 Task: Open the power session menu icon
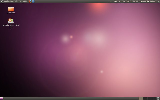[158, 1]
